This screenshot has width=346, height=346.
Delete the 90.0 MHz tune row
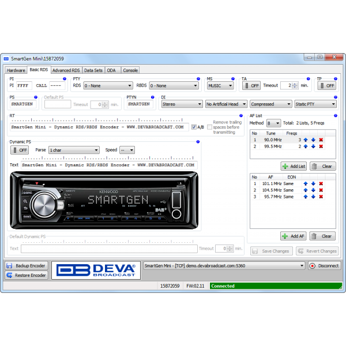[x=321, y=140]
